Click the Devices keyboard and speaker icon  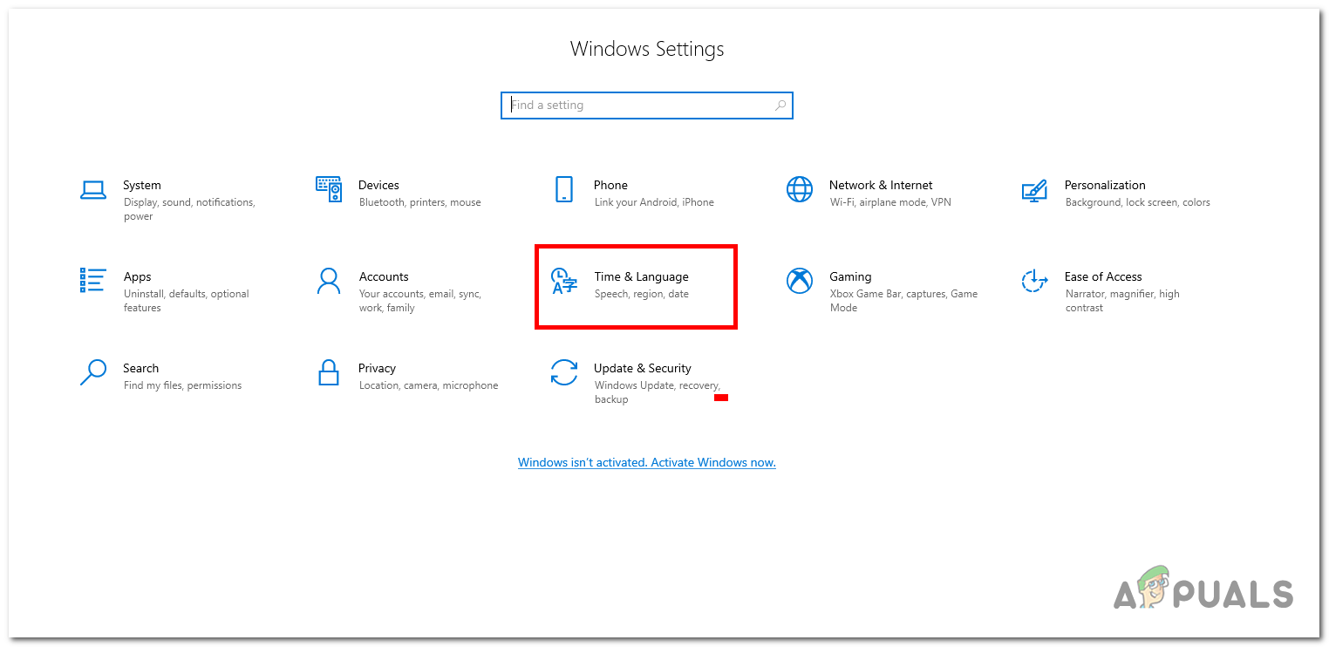pyautogui.click(x=329, y=189)
